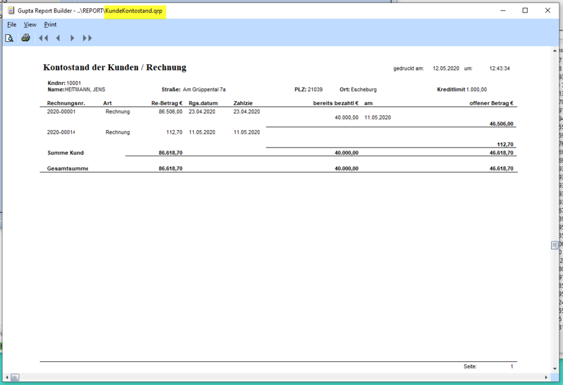Click the printer icon in toolbar

click(x=26, y=38)
